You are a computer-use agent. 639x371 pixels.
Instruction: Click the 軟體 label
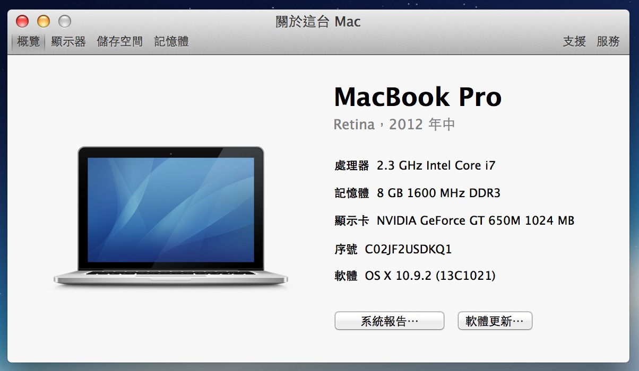tap(346, 276)
